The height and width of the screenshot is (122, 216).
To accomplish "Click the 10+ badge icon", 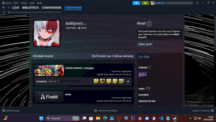I will click(143, 75).
